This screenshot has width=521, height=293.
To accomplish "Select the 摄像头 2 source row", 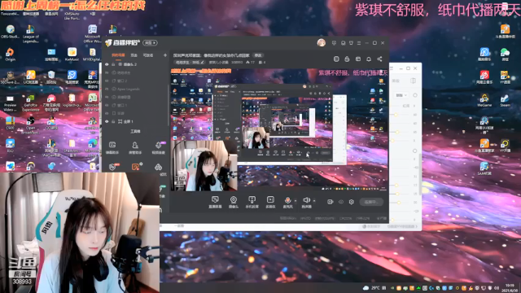I will pos(135,64).
